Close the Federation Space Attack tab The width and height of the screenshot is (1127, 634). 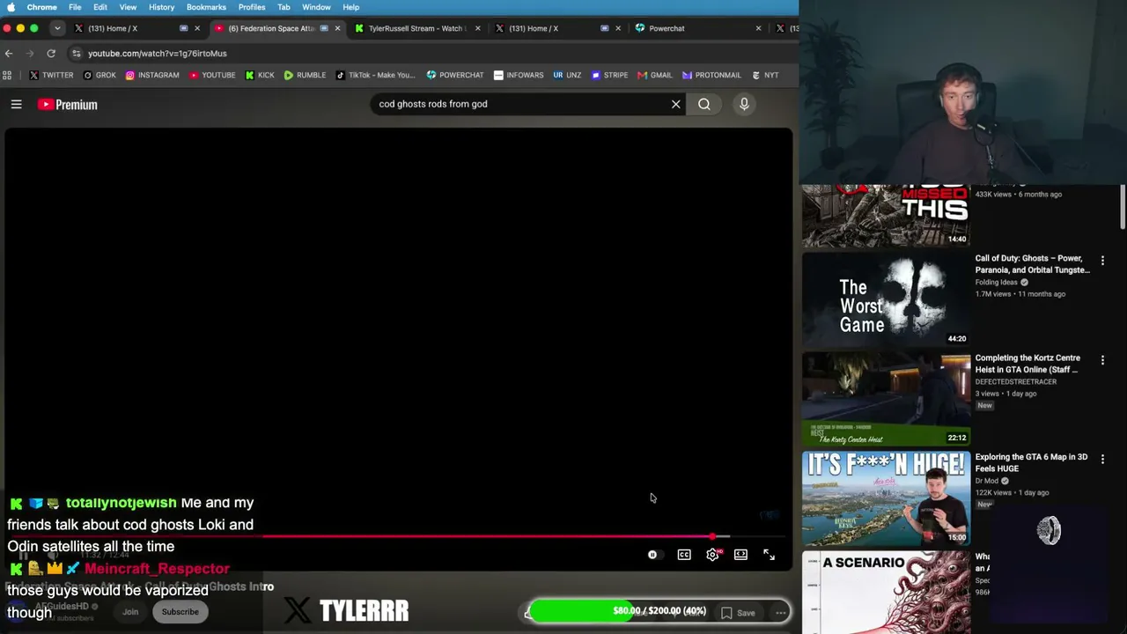click(x=337, y=28)
